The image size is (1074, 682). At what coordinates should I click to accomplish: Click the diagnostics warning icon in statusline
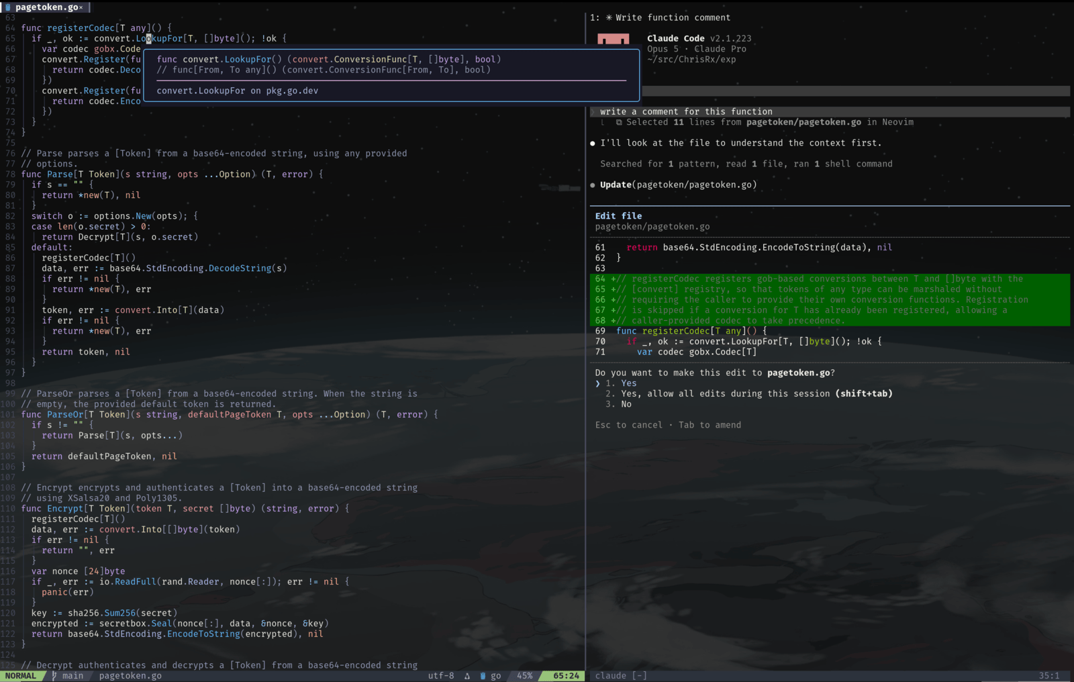click(467, 676)
